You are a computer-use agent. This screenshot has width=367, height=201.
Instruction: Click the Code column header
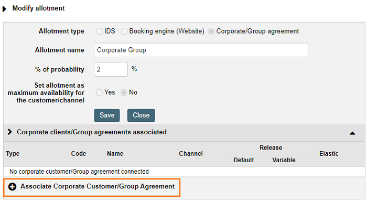79,154
